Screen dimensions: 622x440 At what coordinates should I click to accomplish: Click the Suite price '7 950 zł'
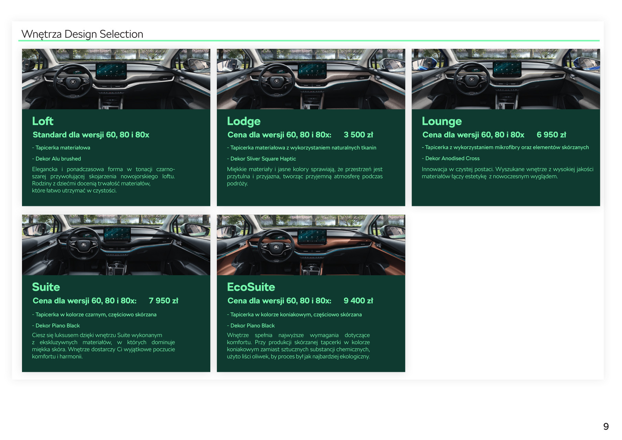163,301
